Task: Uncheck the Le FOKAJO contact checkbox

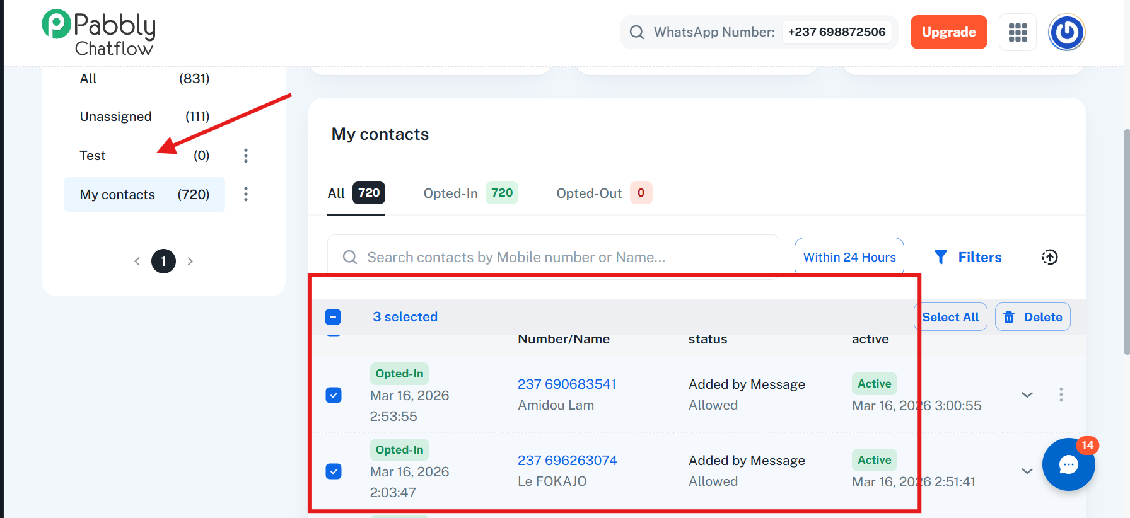Action: click(x=334, y=471)
